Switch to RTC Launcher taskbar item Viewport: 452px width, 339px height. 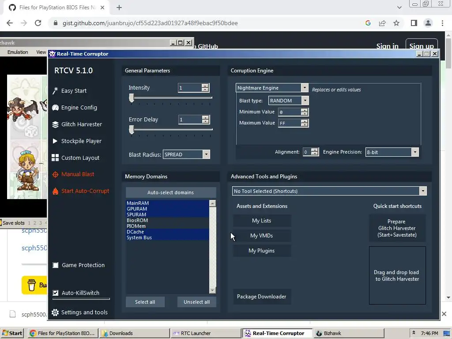tap(206, 333)
